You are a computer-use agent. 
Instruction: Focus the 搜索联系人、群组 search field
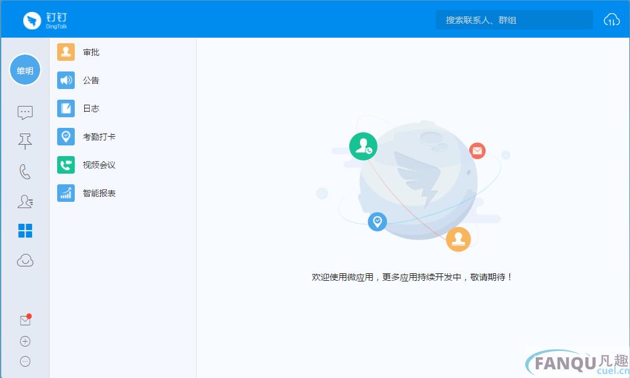(514, 20)
